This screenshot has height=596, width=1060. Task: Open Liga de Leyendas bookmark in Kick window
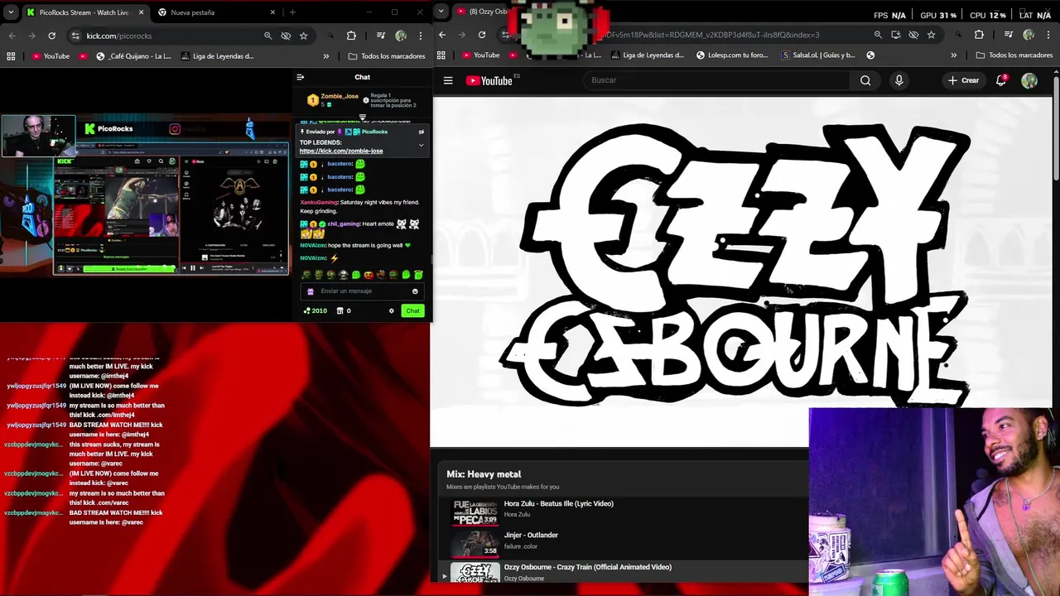[x=216, y=56]
